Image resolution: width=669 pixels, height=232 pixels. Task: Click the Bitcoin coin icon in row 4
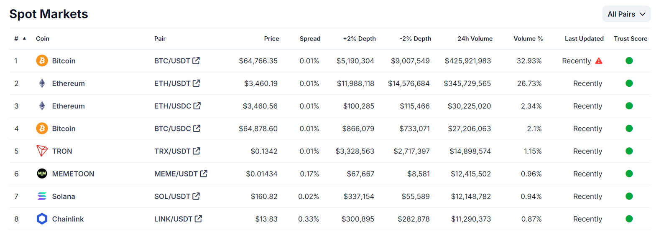pos(42,129)
